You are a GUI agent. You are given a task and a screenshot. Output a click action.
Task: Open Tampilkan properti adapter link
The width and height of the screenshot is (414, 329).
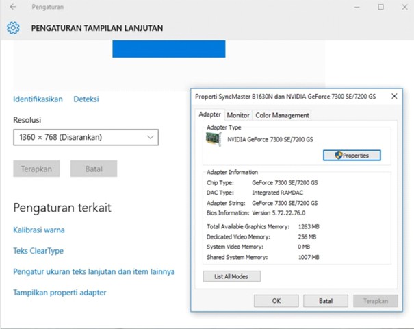(60, 293)
